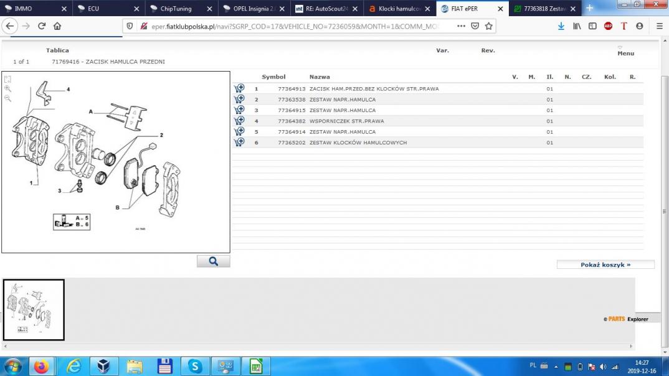
Task: Open Firefox from taskbar
Action: click(41, 366)
